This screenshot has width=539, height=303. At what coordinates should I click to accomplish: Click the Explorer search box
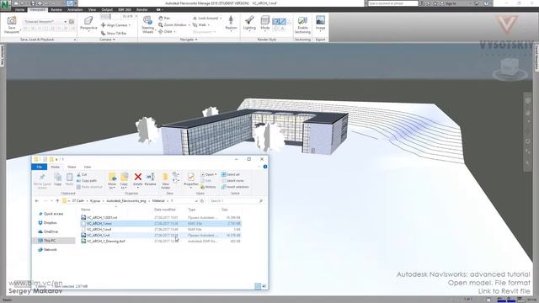tap(236, 201)
